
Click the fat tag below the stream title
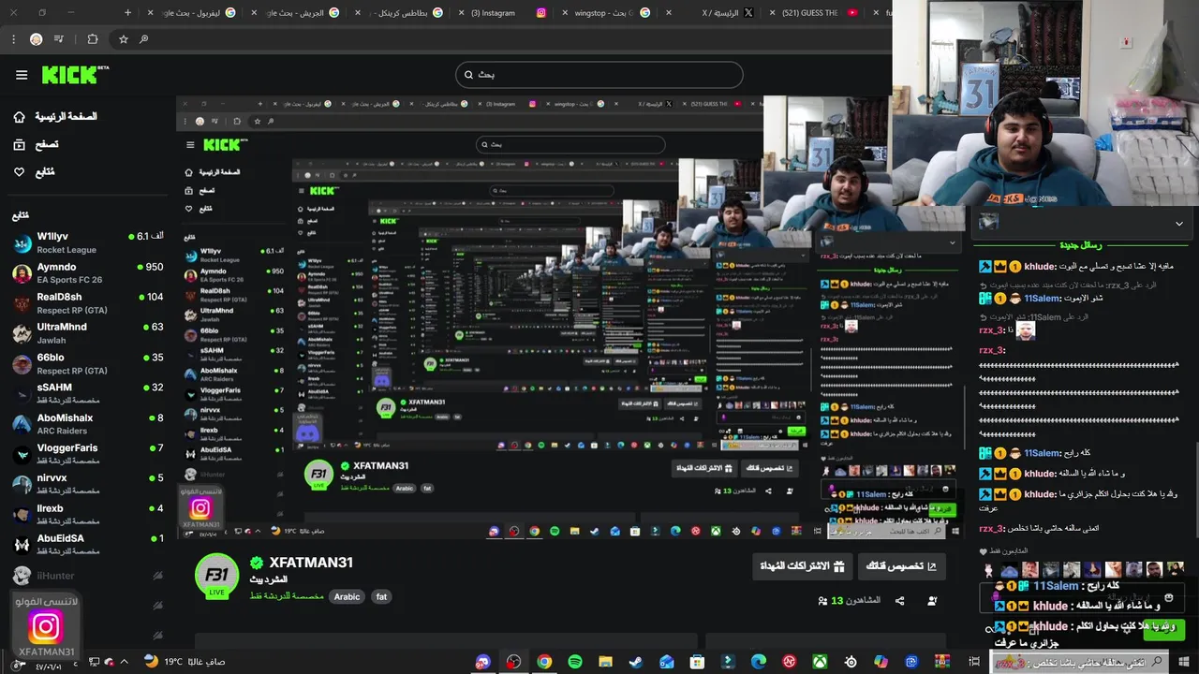pyautogui.click(x=381, y=597)
